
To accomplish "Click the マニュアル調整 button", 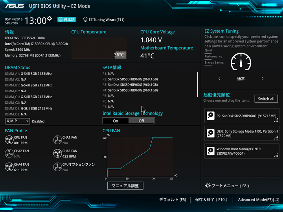I will point(125,186).
